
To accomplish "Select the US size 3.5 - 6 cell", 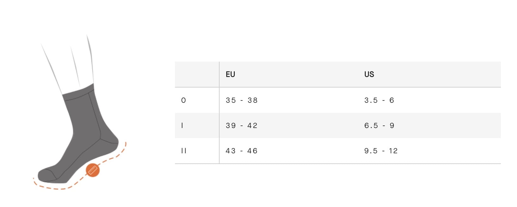I will click(379, 100).
